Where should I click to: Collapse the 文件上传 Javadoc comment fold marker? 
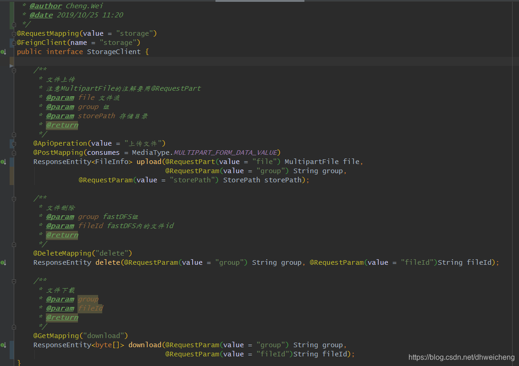click(14, 71)
